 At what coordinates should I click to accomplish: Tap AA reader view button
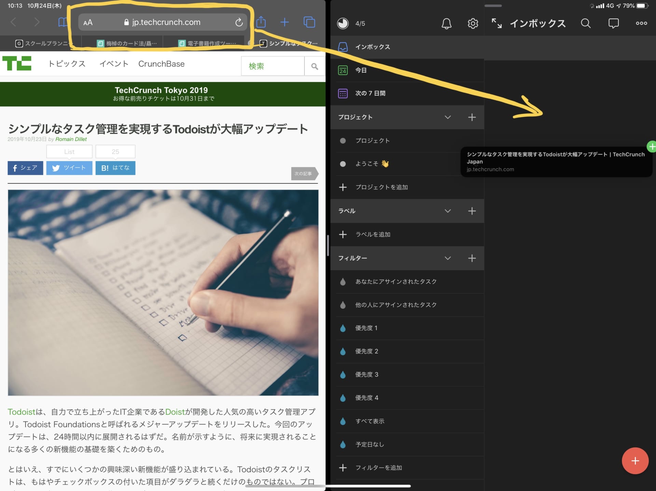[x=88, y=23]
